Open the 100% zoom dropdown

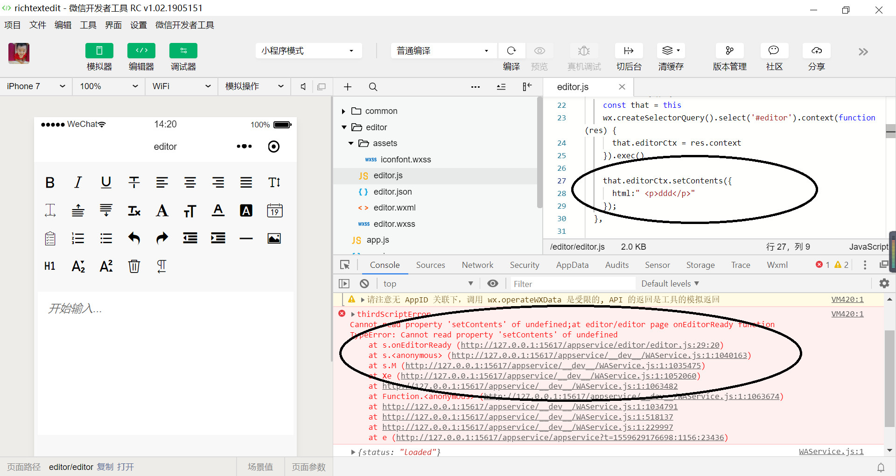[109, 86]
